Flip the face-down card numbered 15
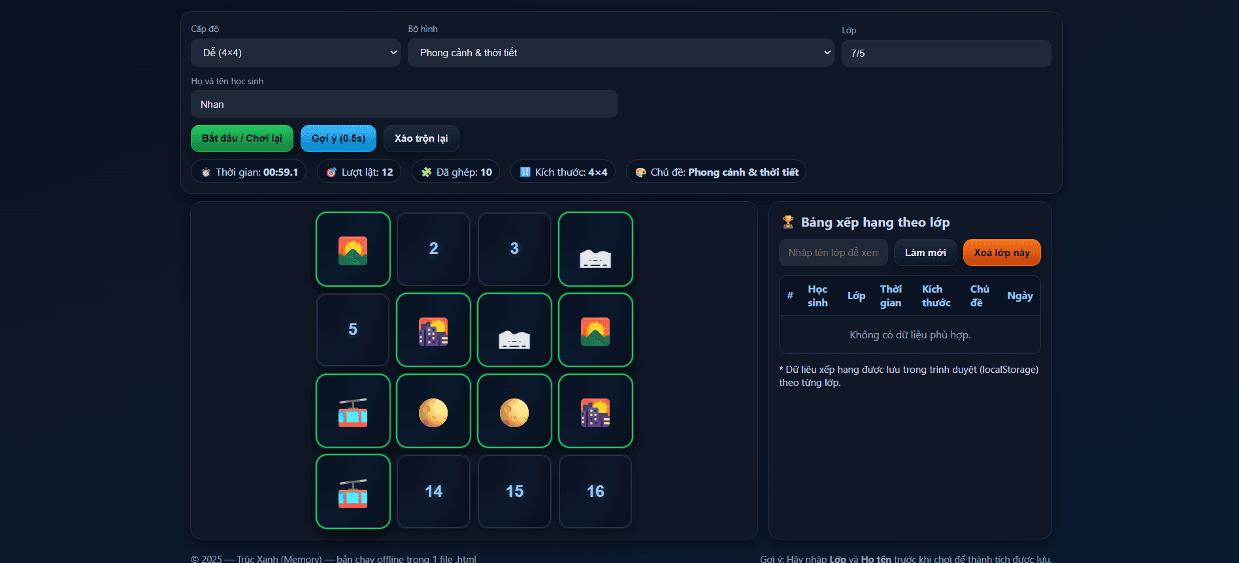Screen dimensions: 1239x563 (514, 491)
